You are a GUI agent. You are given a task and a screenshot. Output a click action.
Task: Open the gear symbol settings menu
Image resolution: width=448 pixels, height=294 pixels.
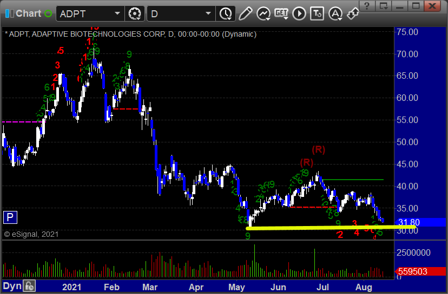click(x=135, y=13)
